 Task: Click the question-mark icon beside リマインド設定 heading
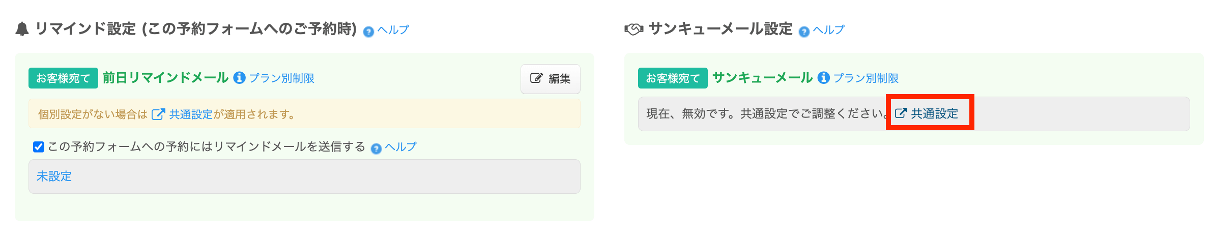click(368, 32)
